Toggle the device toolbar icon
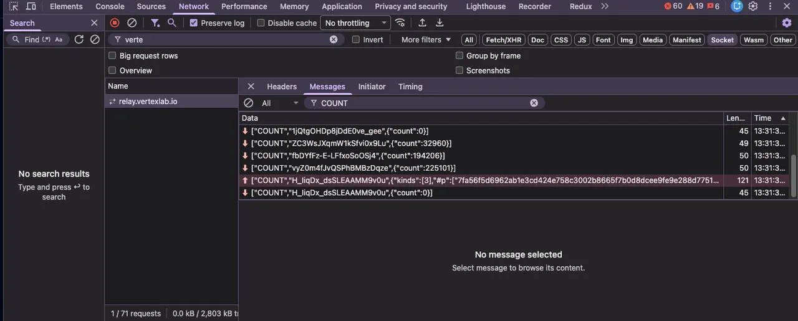 click(31, 6)
